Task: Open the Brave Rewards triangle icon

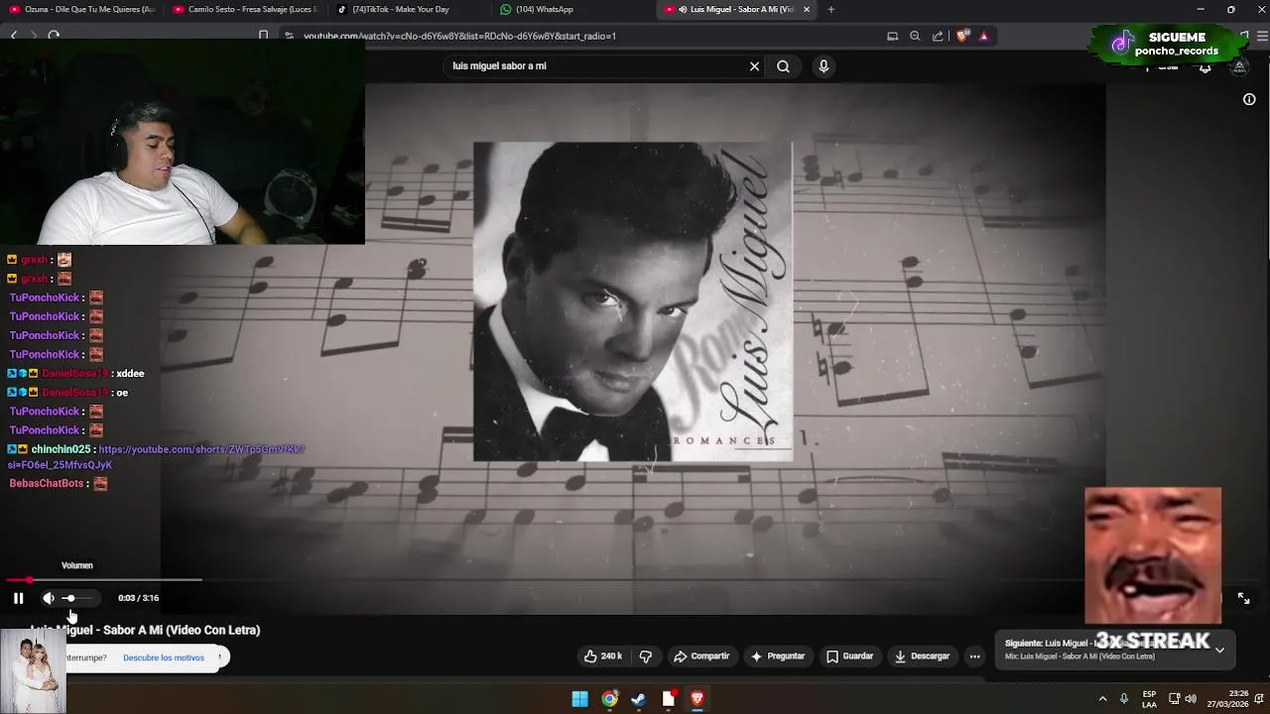Action: [x=983, y=36]
